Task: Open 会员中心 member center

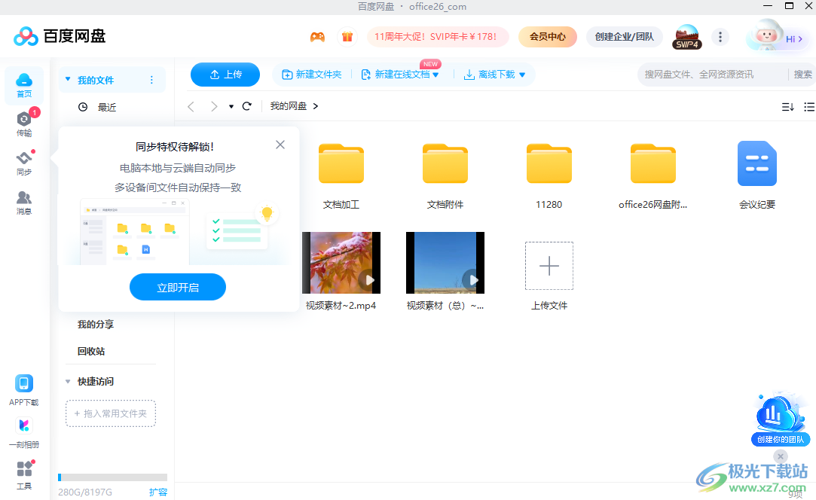Action: point(548,37)
